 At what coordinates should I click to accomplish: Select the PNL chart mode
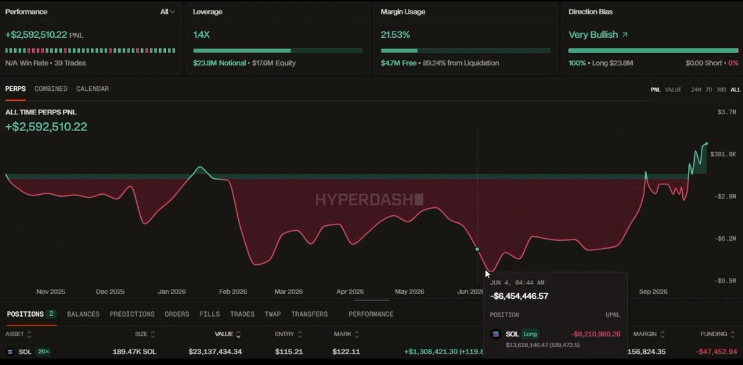[x=655, y=90]
